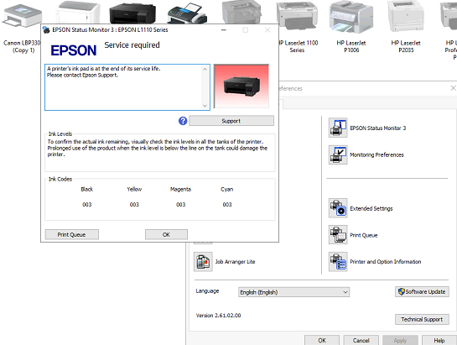Select the HP LaserJet P1006 printer
Screen dimensions: 457x345
pyautogui.click(x=351, y=28)
